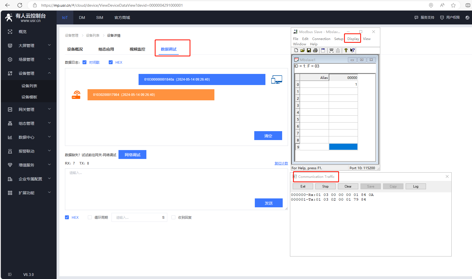472x279 pixels.
Task: Click the browser refresh icon
Action: [20, 5]
